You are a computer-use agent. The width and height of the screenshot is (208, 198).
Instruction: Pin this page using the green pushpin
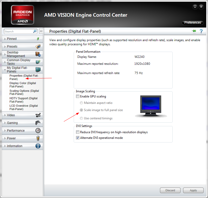194,31
